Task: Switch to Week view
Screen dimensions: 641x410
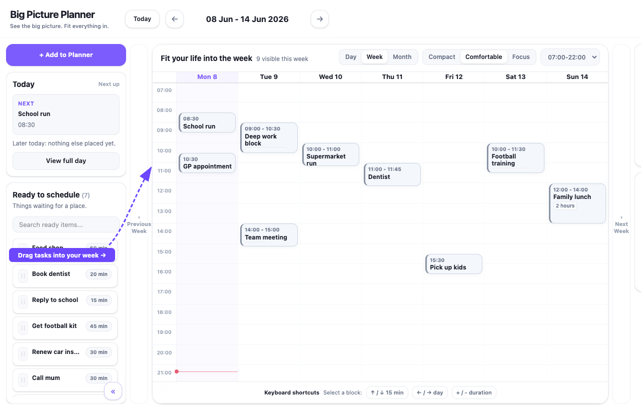Action: 375,57
